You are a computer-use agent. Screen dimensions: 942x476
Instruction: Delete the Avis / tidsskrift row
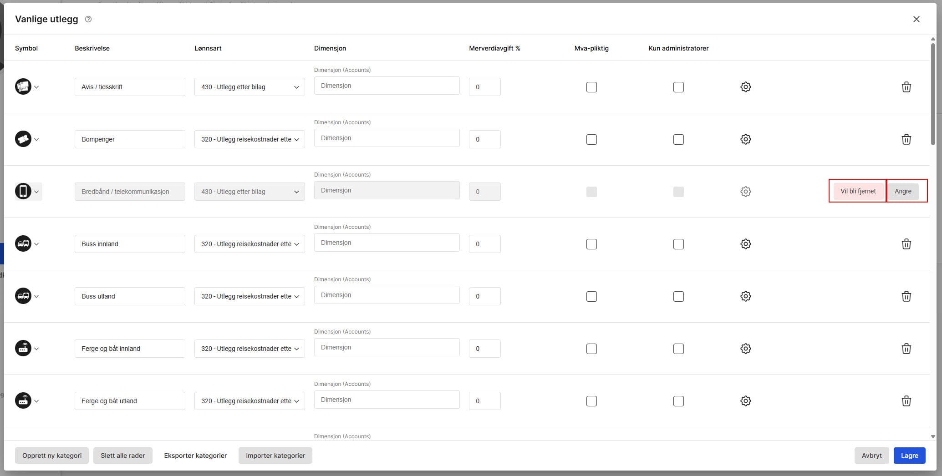(x=906, y=87)
